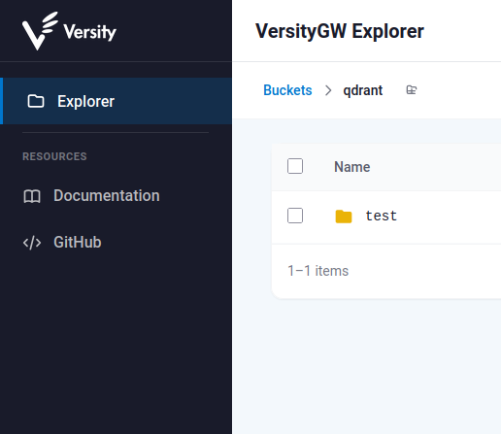The height and width of the screenshot is (434, 501).
Task: Select the qdrant bucket breadcrumb
Action: pos(363,90)
